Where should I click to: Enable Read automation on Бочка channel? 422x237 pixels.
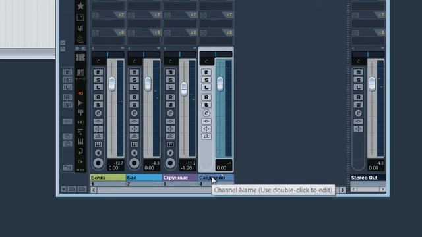click(x=98, y=97)
